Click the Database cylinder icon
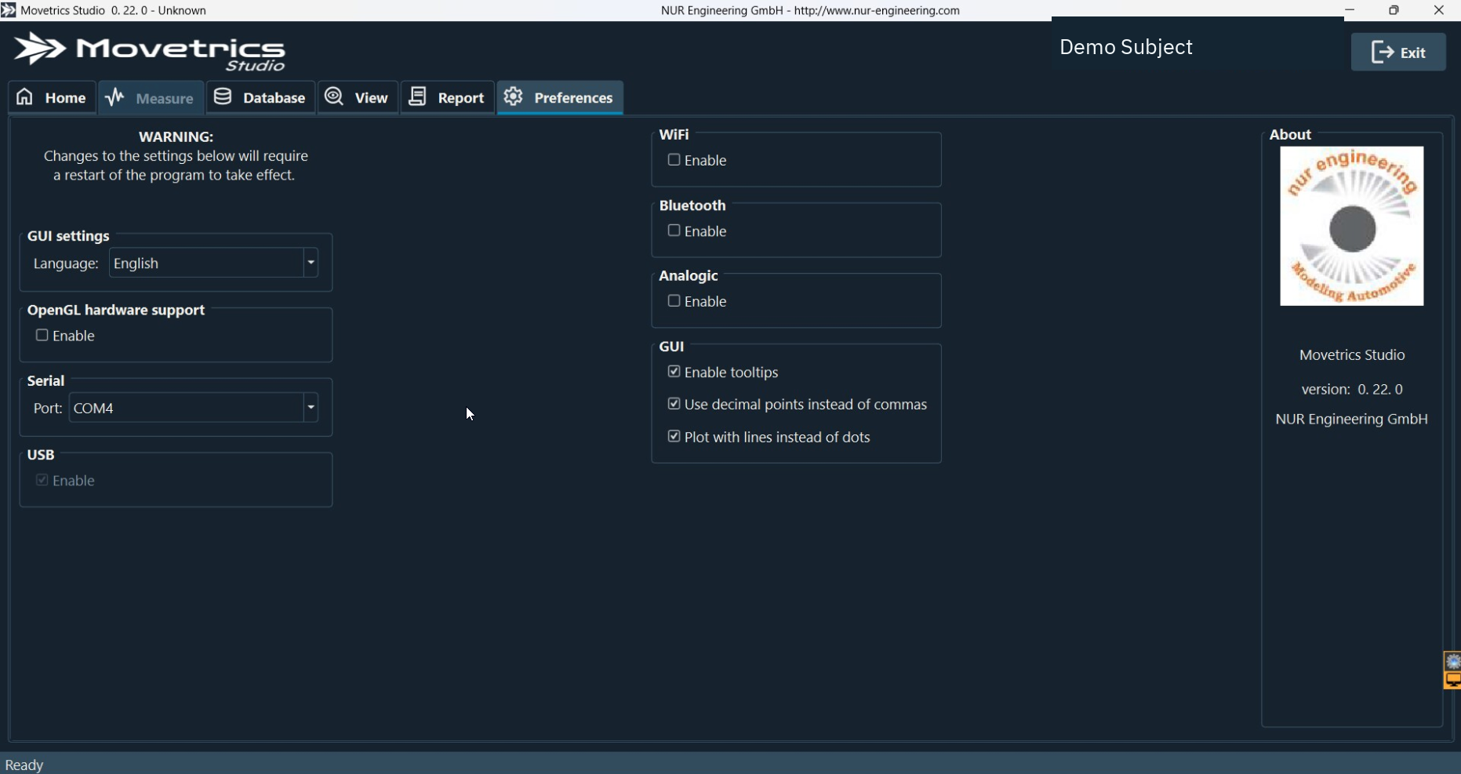Viewport: 1461px width, 774px height. tap(223, 96)
